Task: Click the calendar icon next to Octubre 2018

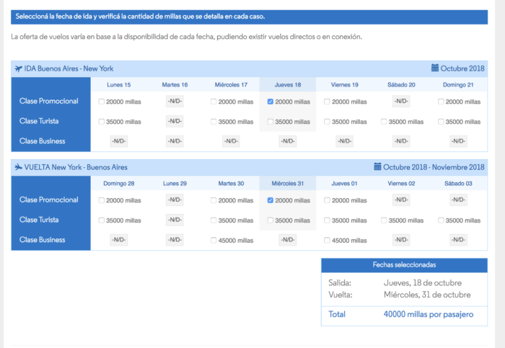Action: [435, 68]
